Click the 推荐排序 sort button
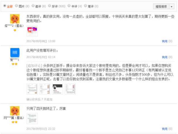The image size is (178, 134). [x=161, y=7]
